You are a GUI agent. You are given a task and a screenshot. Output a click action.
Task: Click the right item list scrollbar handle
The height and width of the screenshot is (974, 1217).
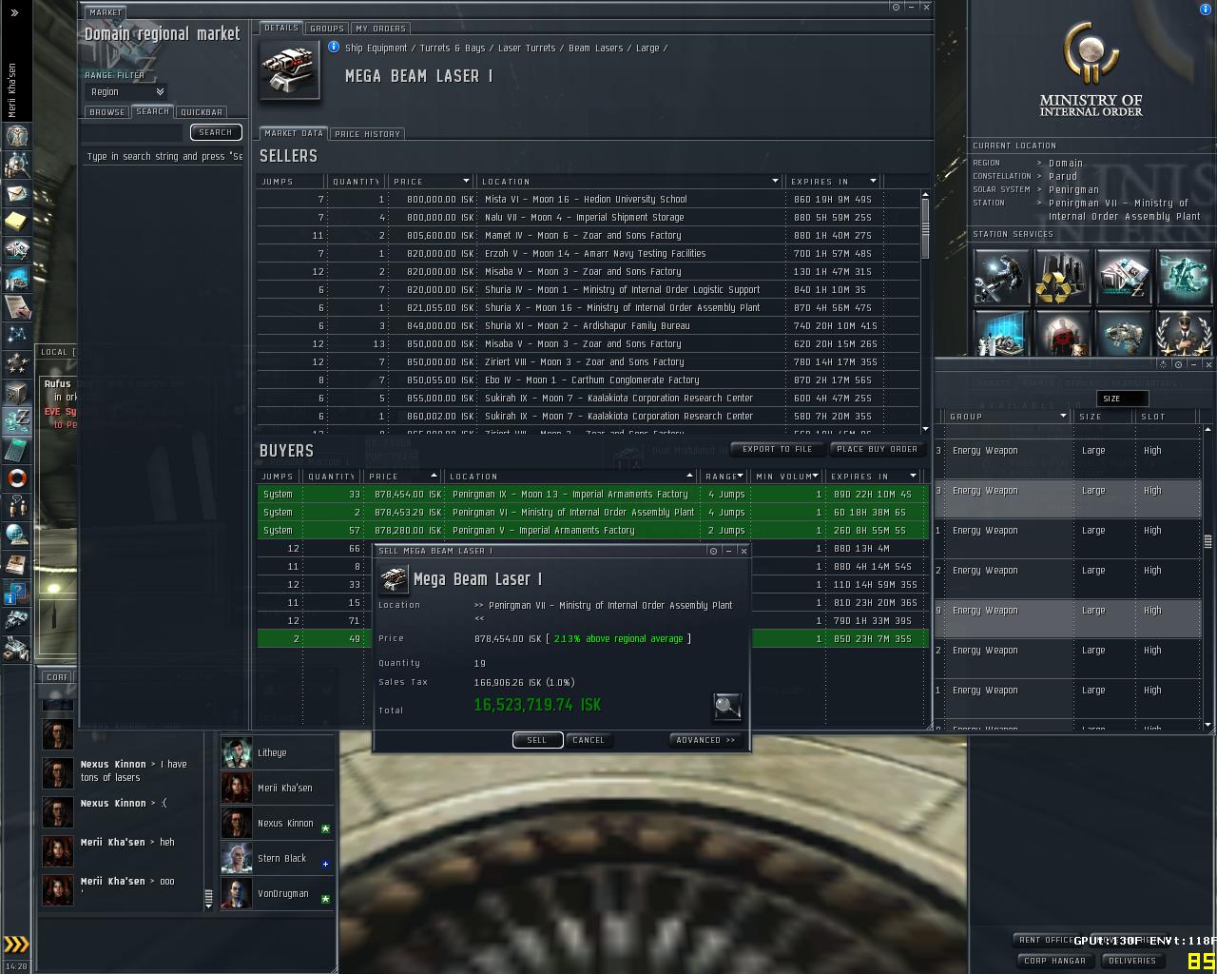coord(1208,541)
